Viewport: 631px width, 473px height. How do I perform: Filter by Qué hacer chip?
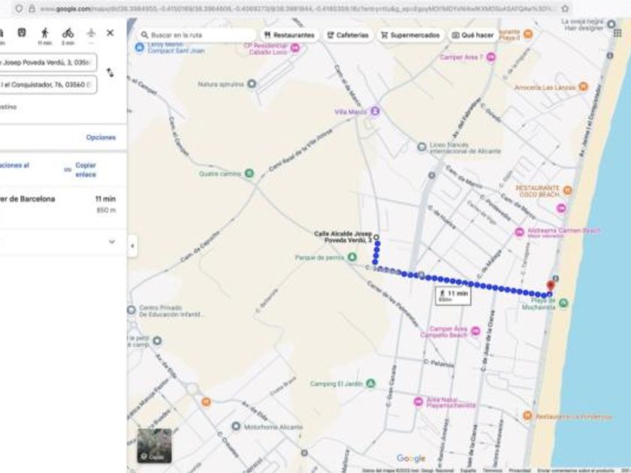tap(473, 35)
